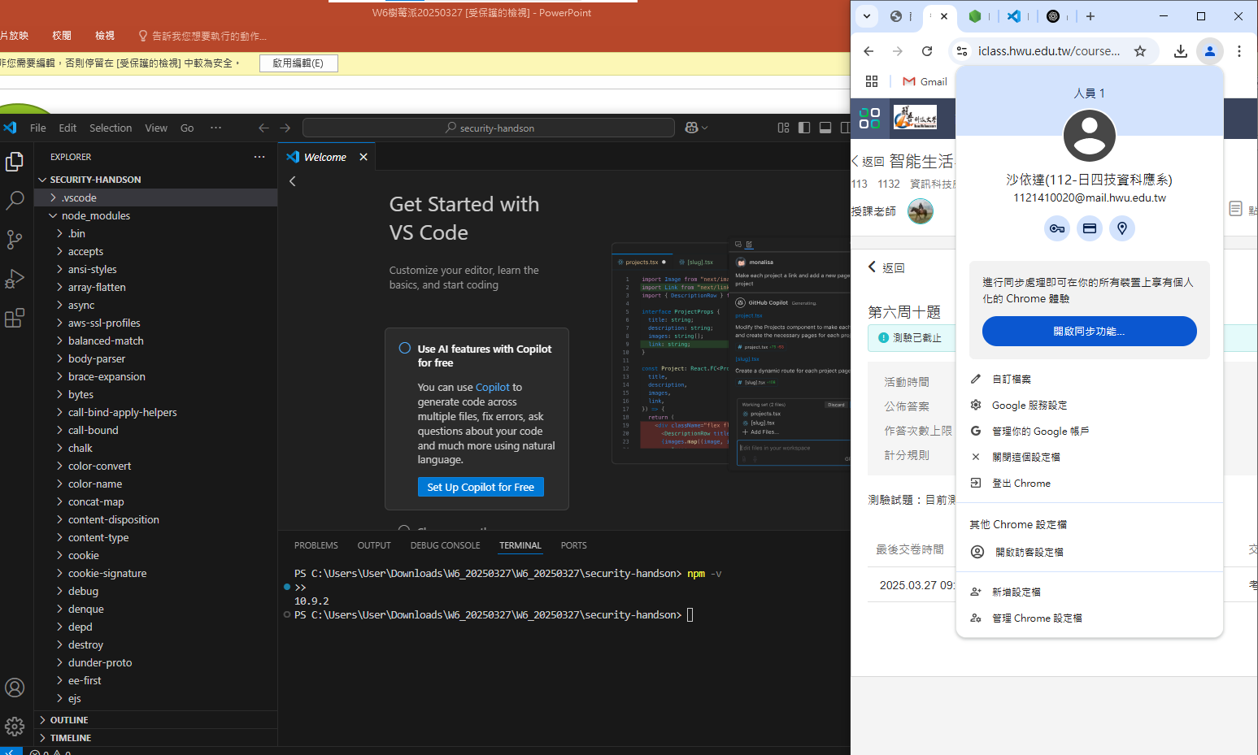Open VS Code Manage gear icon
This screenshot has width=1258, height=755.
coord(15,726)
